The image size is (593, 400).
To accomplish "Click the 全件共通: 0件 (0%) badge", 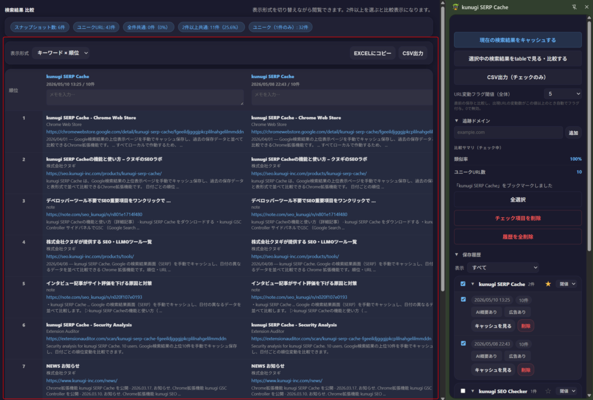I will 148,27.
